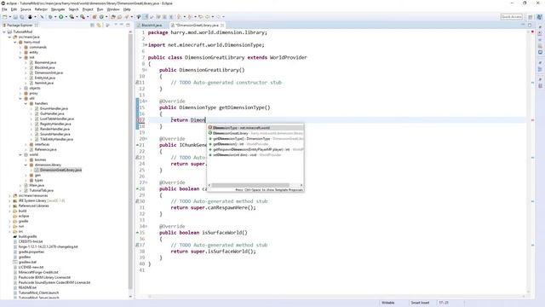This screenshot has width=545, height=307.
Task: Click the Save toolbar icon
Action: (x=15, y=17)
